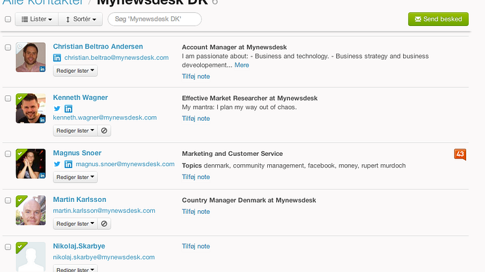Click the text 'My mantra: I plan my way out of chaos.'
Image resolution: width=485 pixels, height=272 pixels.
pos(239,107)
